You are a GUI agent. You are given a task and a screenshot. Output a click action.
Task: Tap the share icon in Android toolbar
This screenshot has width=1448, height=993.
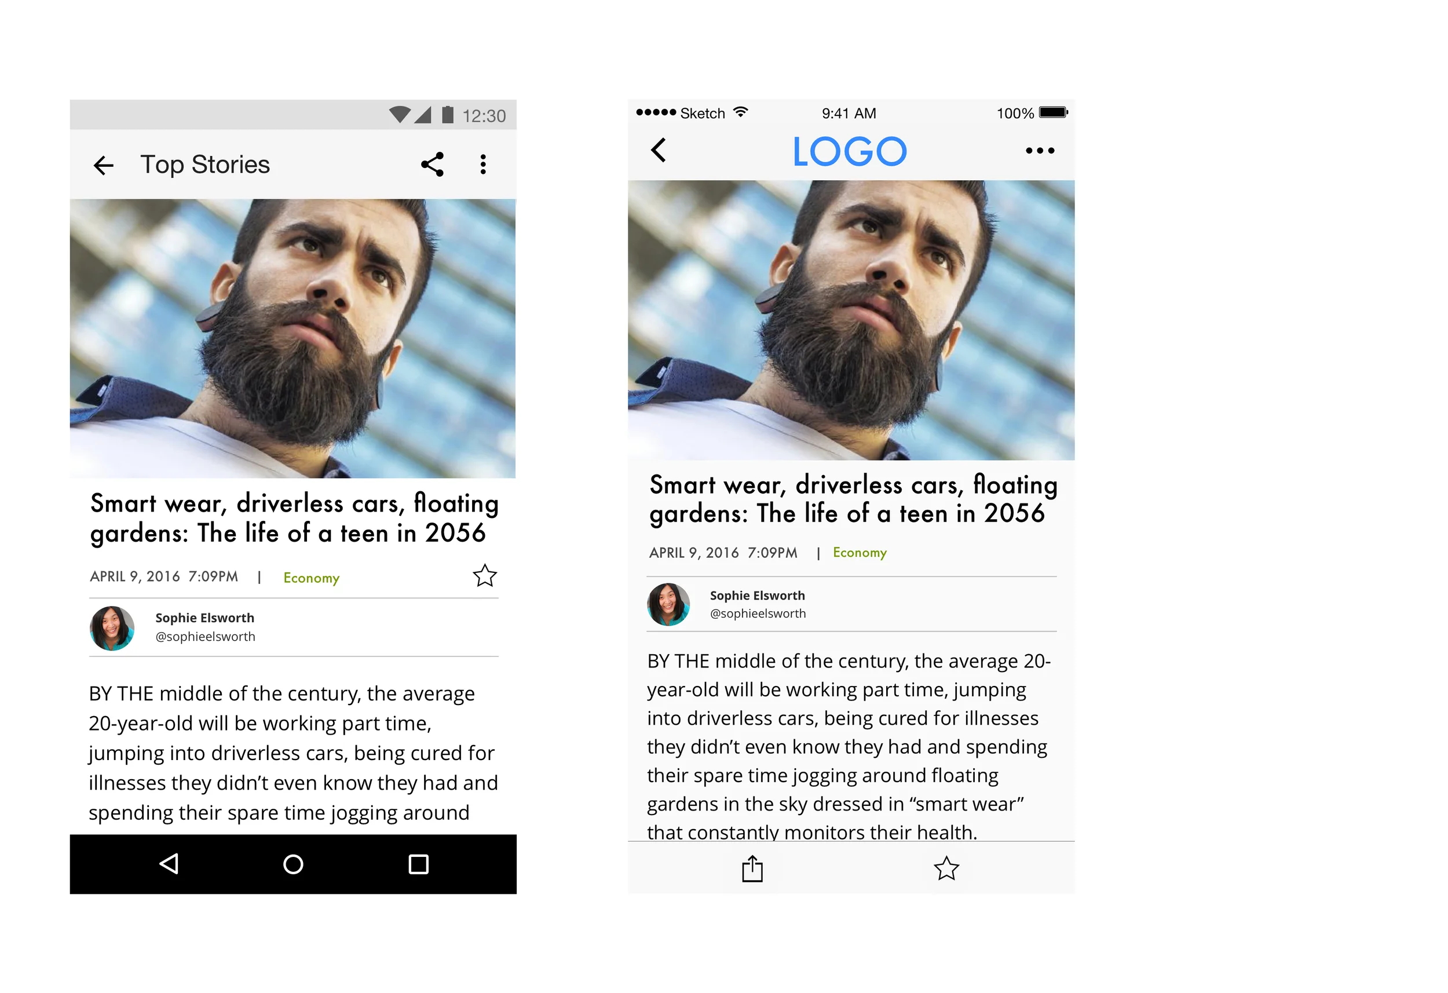click(x=432, y=165)
